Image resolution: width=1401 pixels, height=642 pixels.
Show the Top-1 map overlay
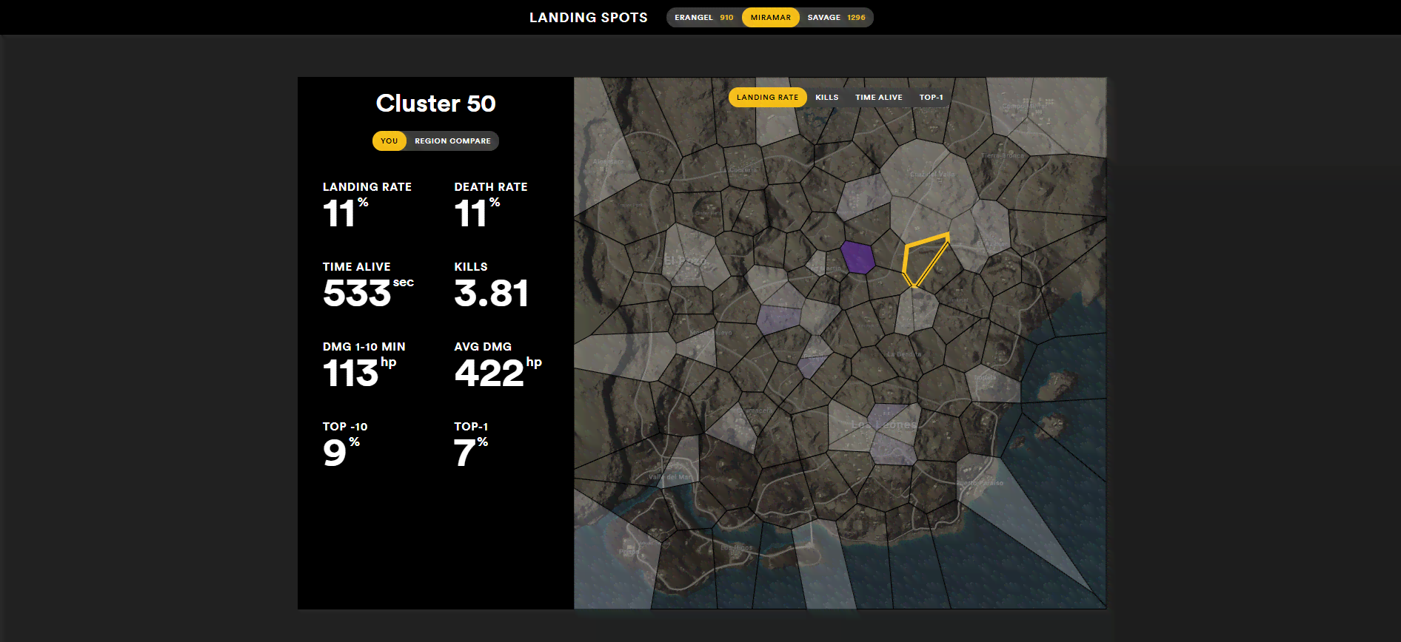(931, 98)
